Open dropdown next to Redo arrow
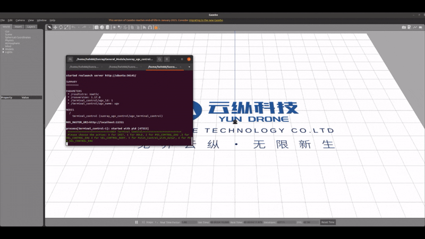Image resolution: width=425 pixels, height=239 pixels. (90, 27)
